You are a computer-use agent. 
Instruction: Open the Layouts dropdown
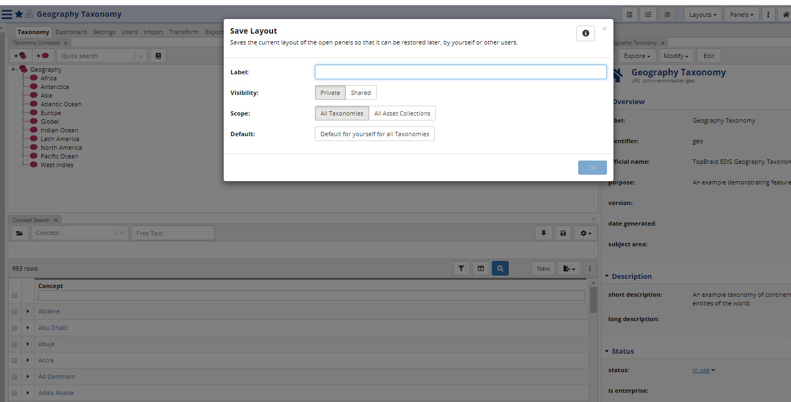pyautogui.click(x=703, y=14)
